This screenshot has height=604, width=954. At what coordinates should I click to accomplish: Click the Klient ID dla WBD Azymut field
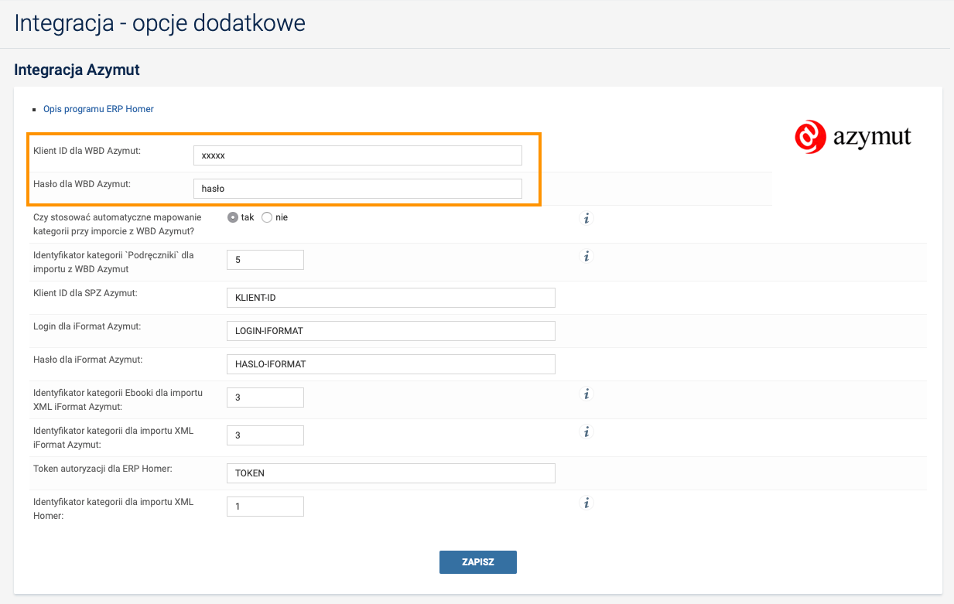[x=357, y=155]
